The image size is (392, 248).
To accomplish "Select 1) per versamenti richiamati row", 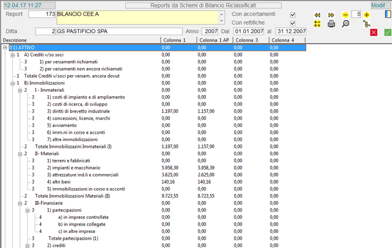I will tap(68, 62).
